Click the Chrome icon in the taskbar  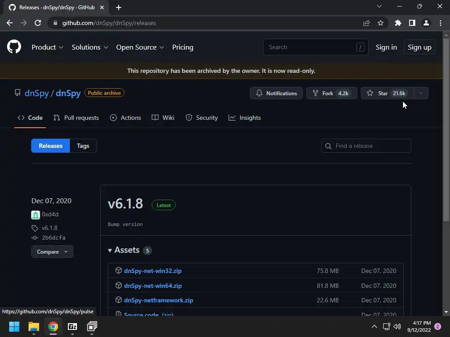pyautogui.click(x=53, y=326)
